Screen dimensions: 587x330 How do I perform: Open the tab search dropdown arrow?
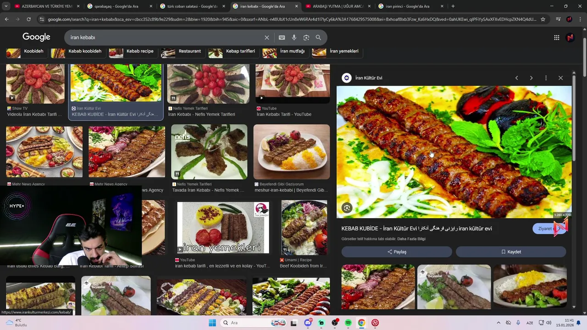coord(6,6)
